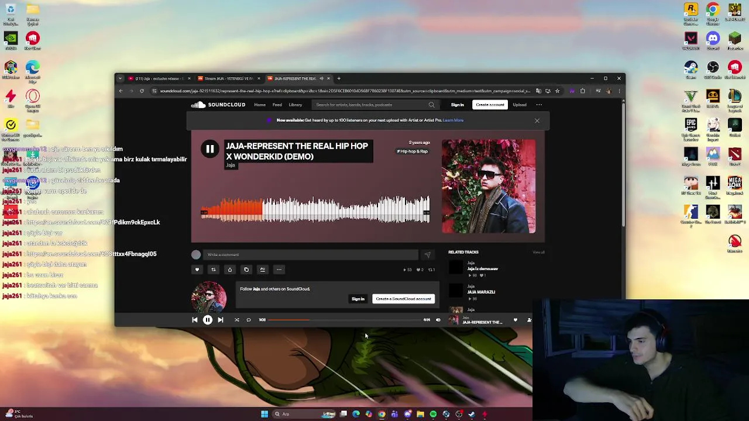Viewport: 749px width, 421px height.
Task: Add track to Next up queue
Action: [x=262, y=270]
